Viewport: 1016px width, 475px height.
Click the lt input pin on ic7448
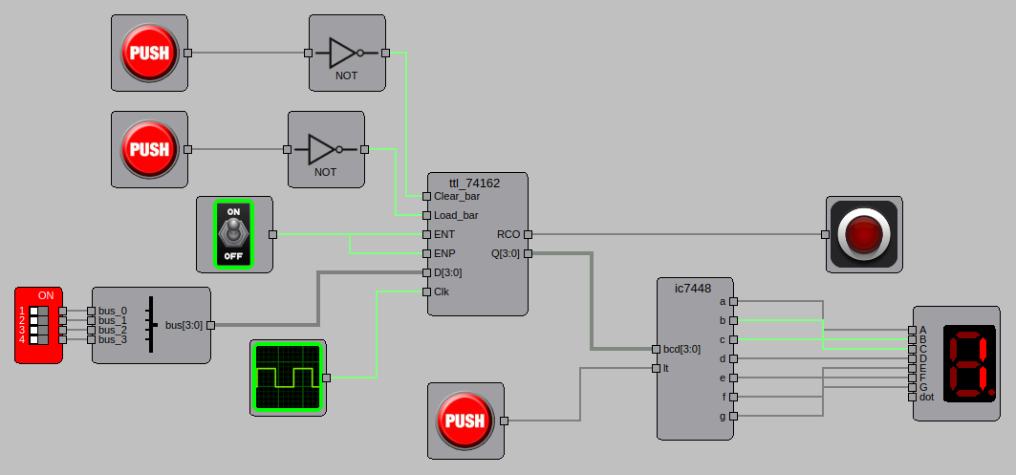coord(656,368)
